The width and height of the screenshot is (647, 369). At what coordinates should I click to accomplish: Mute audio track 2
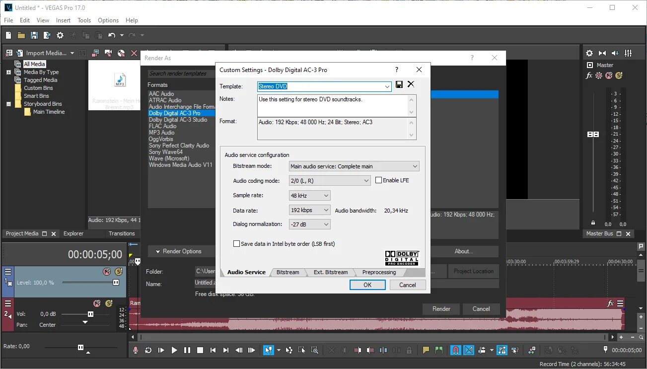click(x=97, y=303)
